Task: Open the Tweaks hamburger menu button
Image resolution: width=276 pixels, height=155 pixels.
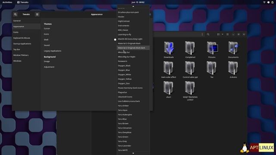Action: pos(37,14)
